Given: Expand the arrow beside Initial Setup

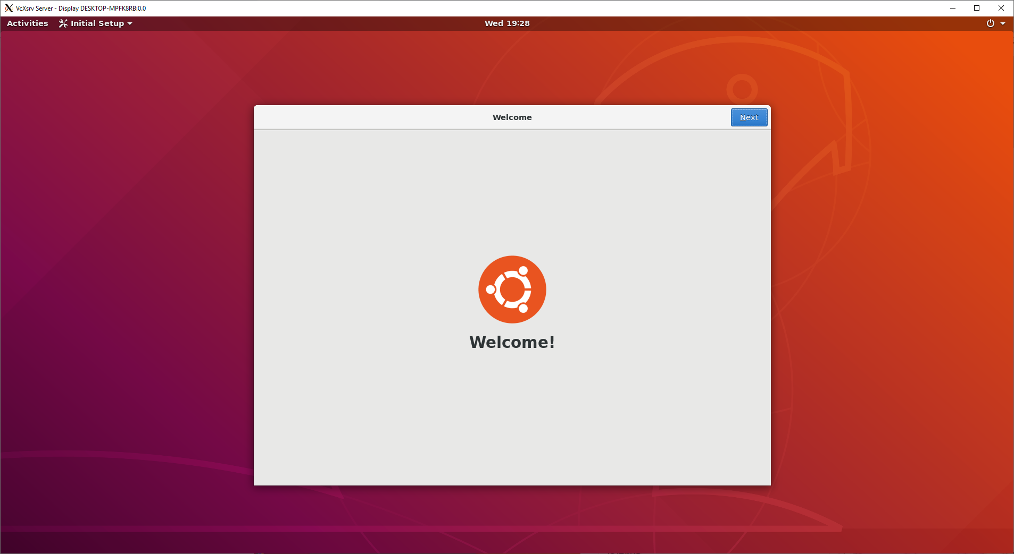Looking at the screenshot, I should (x=130, y=24).
